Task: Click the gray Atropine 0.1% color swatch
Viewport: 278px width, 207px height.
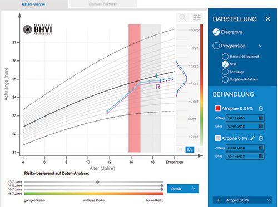Action: [217, 138]
